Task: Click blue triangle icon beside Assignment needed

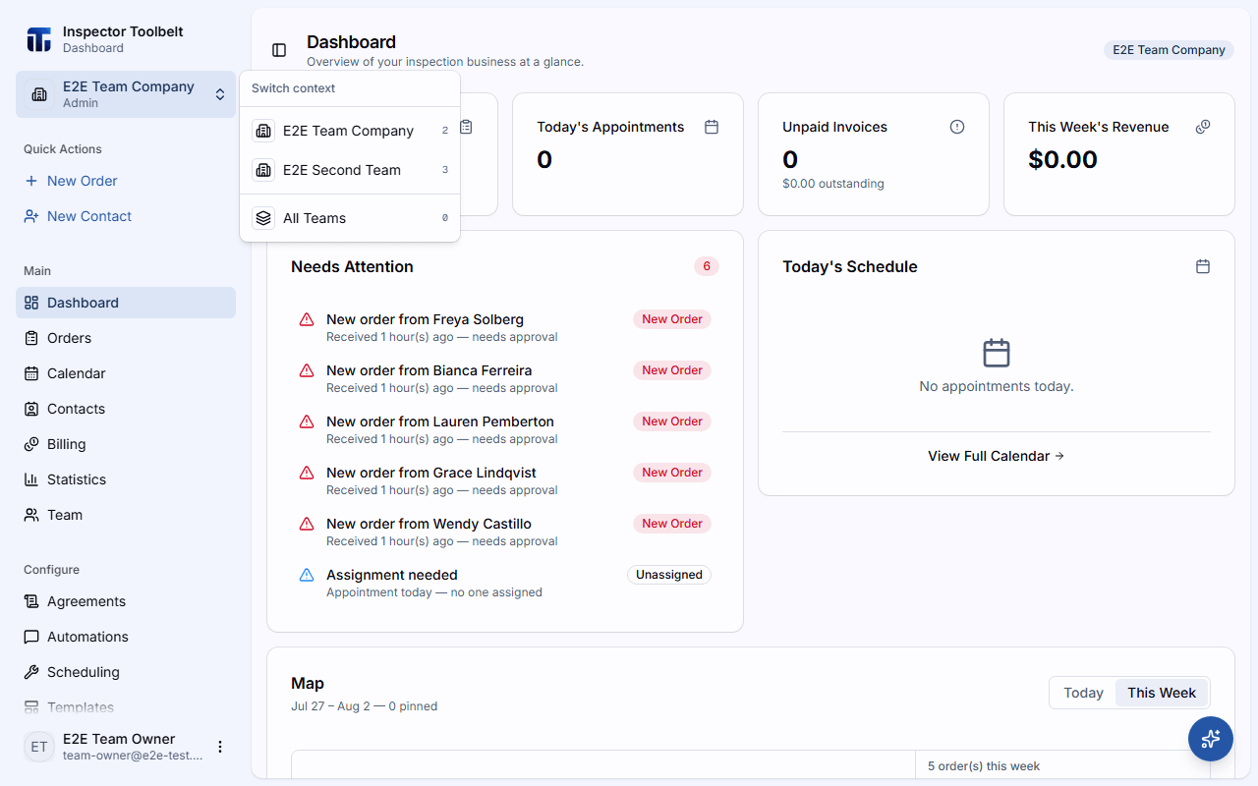Action: tap(307, 575)
